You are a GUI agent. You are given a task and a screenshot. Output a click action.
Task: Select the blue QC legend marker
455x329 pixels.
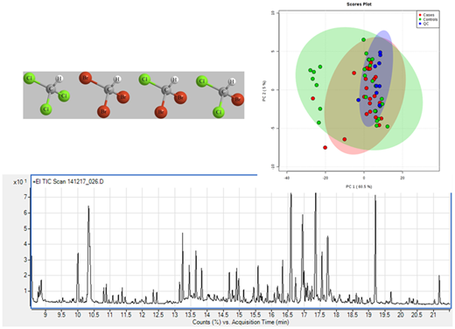click(x=420, y=24)
